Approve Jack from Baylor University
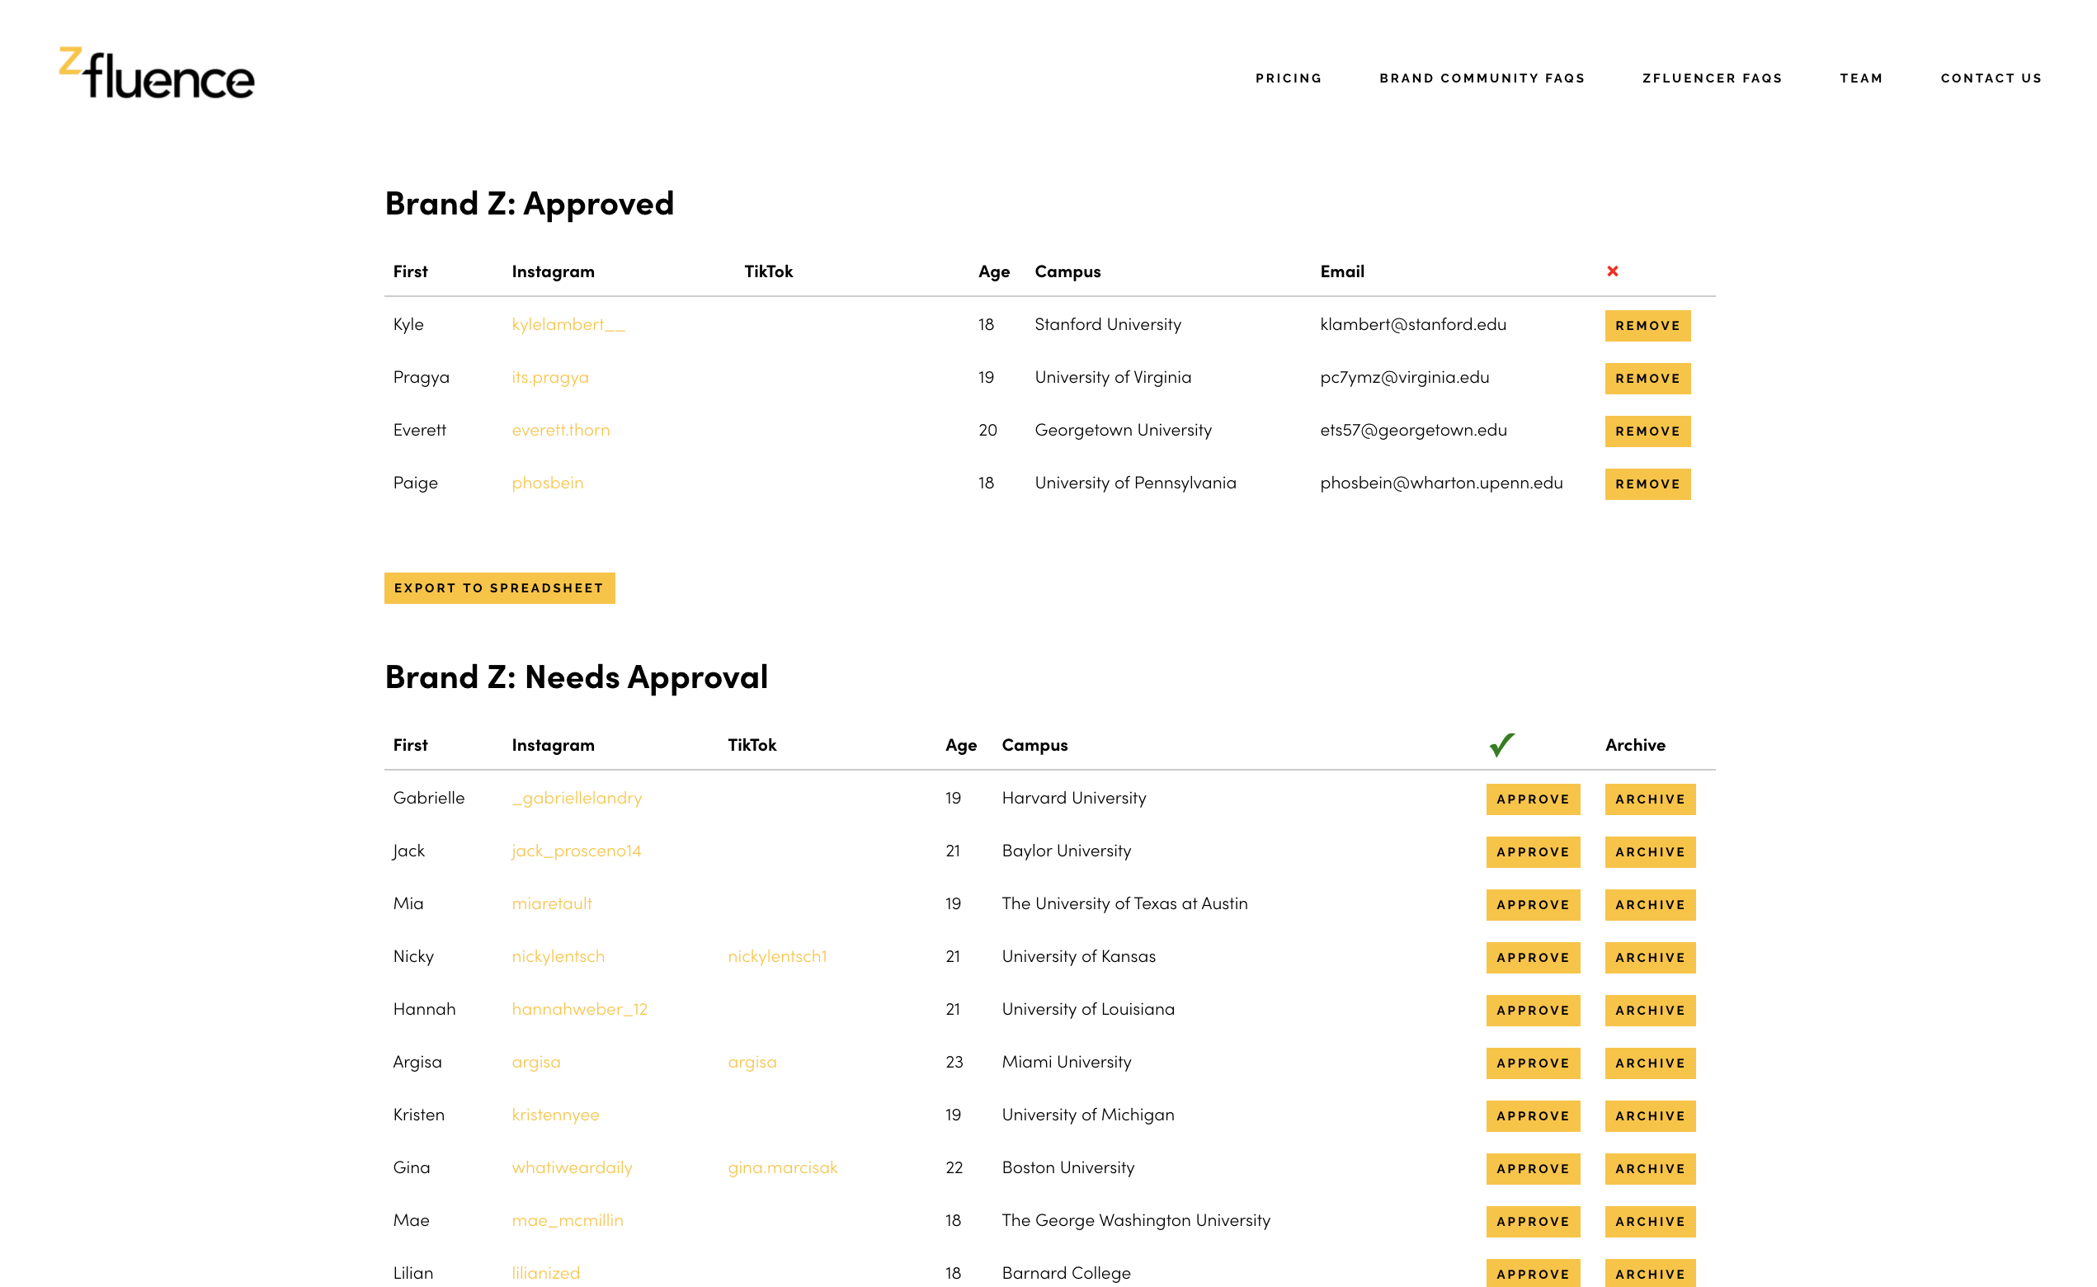Screen dimensions: 2097x1287 pos(1533,852)
